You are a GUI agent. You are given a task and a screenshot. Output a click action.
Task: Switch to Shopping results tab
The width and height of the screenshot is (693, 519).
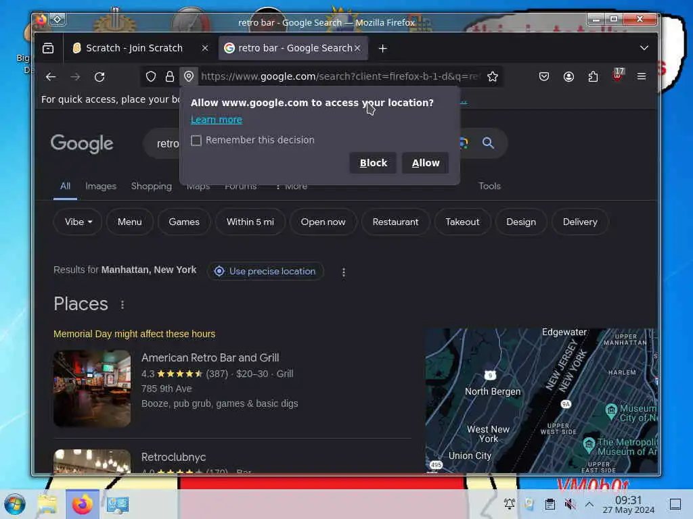[x=152, y=186]
